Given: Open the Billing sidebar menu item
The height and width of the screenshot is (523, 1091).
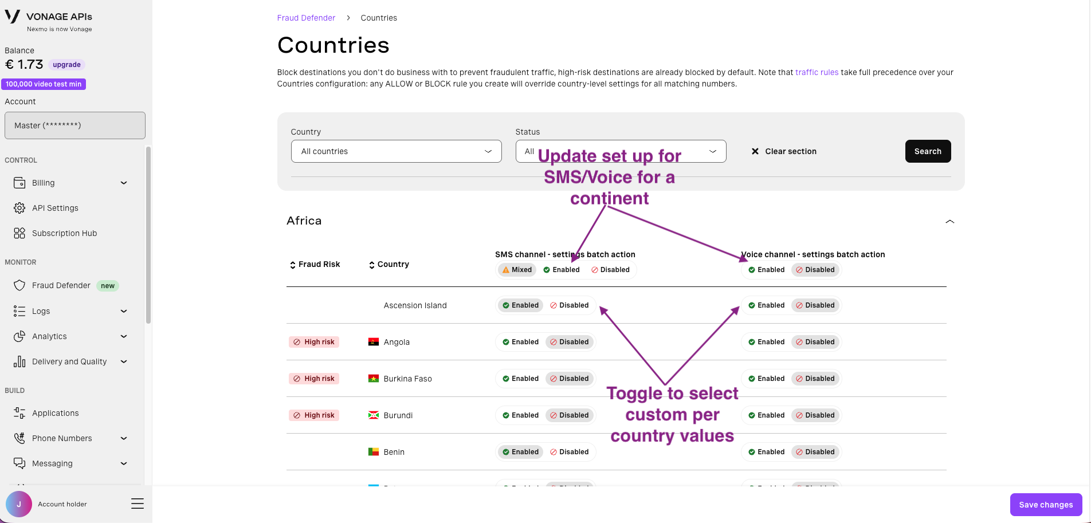Looking at the screenshot, I should [x=72, y=183].
